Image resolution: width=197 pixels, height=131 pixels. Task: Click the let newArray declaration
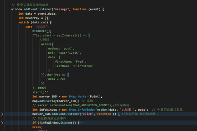coord(34,18)
